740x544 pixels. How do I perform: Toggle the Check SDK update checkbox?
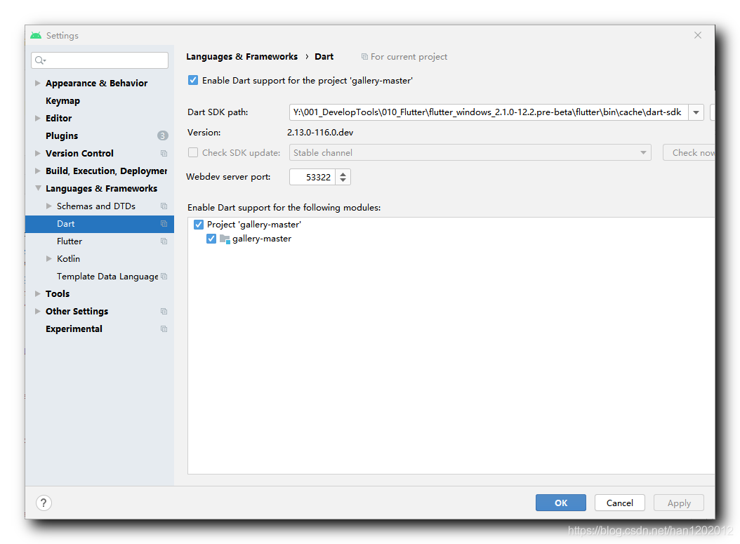point(193,152)
